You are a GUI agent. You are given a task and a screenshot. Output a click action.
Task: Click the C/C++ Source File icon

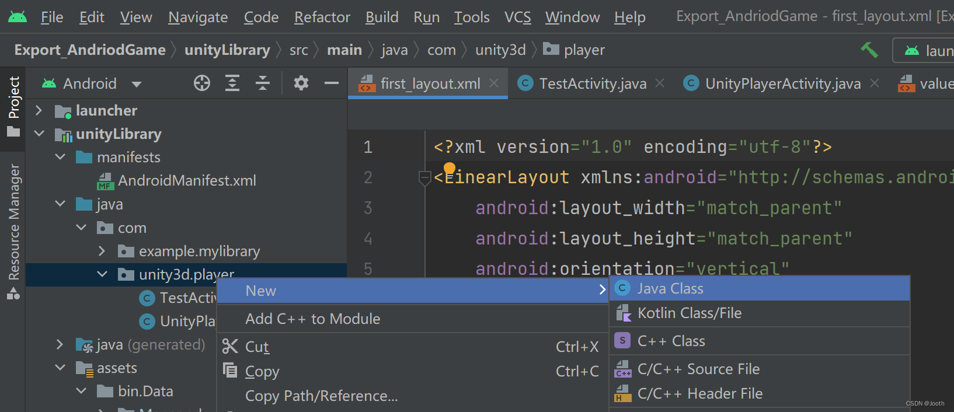point(623,369)
